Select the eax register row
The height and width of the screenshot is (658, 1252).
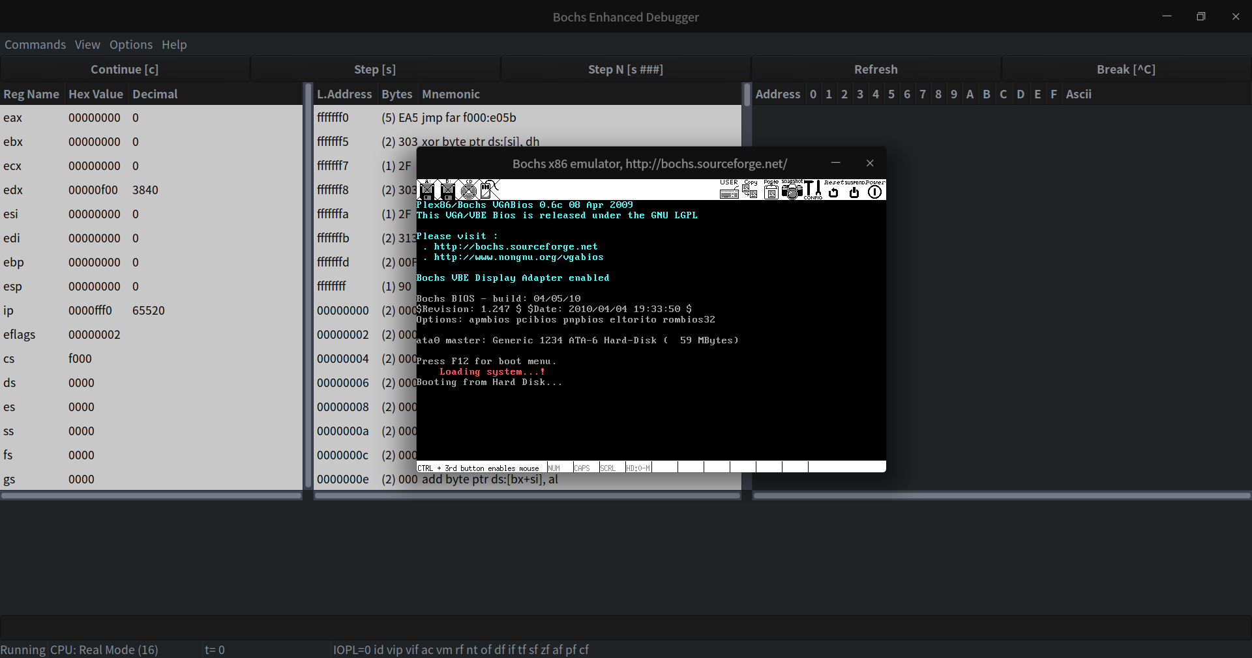coord(151,118)
